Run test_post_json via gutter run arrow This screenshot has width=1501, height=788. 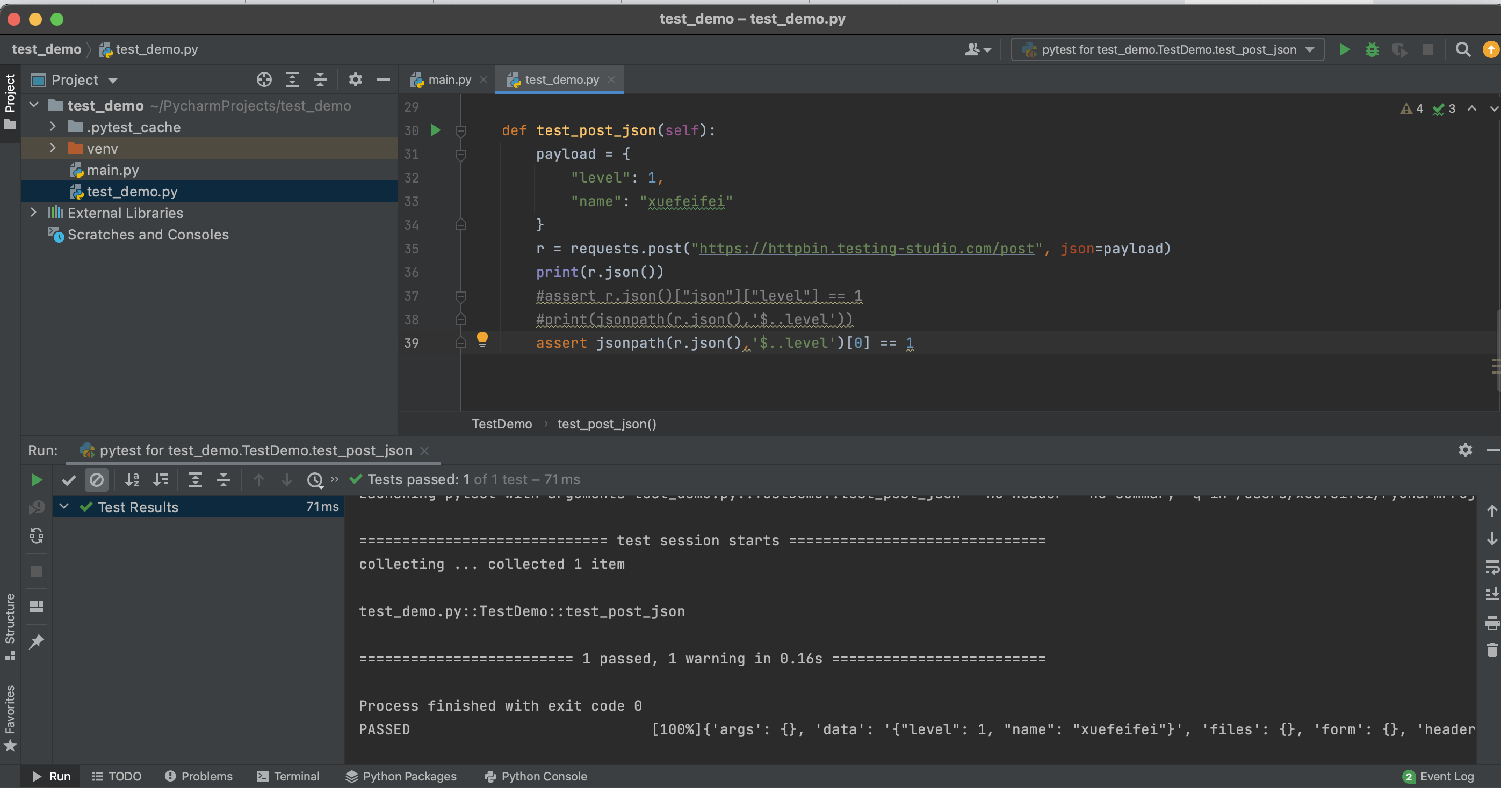435,130
